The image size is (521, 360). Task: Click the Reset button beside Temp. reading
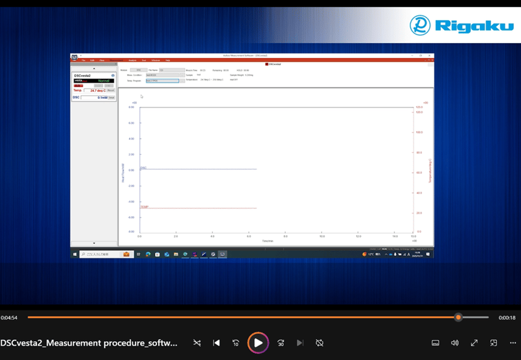pyautogui.click(x=111, y=90)
